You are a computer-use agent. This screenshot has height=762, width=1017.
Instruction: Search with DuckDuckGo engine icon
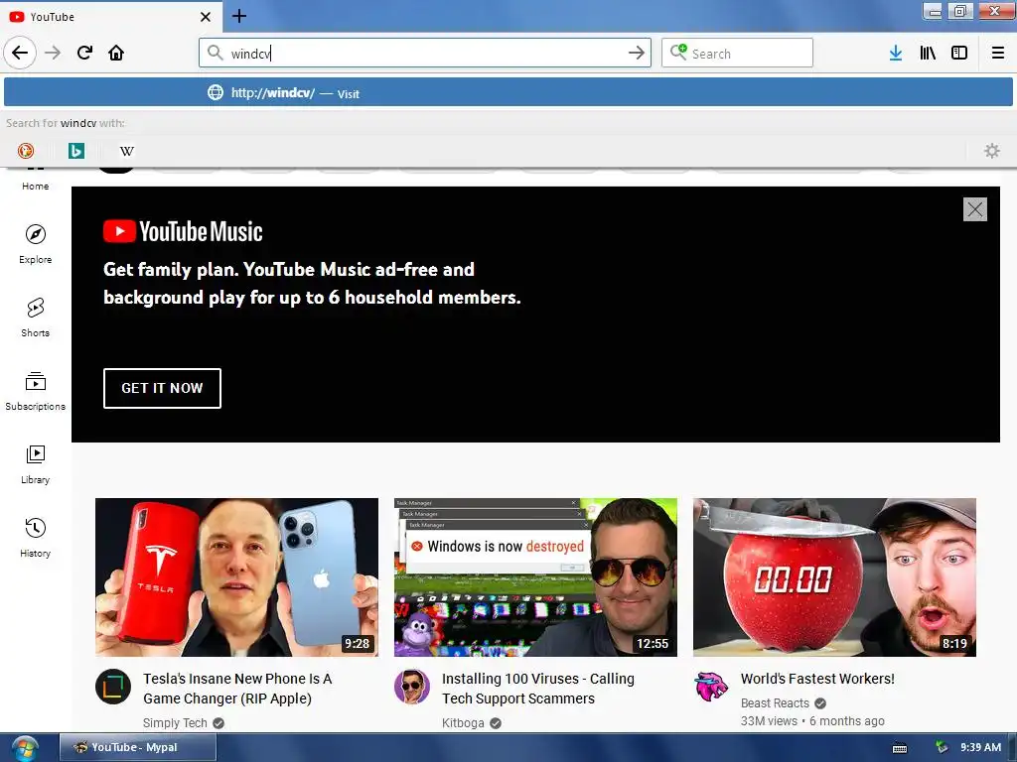pyautogui.click(x=25, y=151)
